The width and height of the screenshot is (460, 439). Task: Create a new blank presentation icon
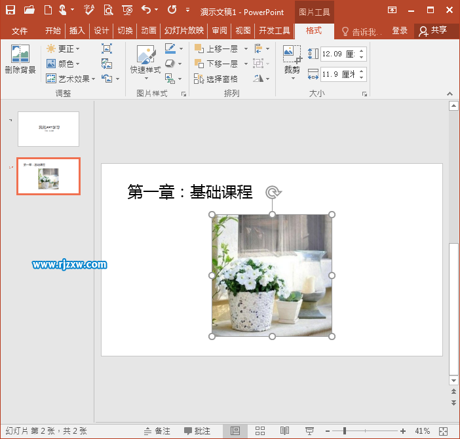48,10
